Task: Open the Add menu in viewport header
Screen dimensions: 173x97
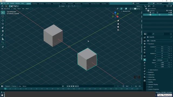Action: 23,9
